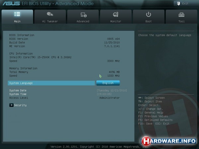Click the 'F1: General Help' hint
The image size is (199, 149).
coord(151,113)
